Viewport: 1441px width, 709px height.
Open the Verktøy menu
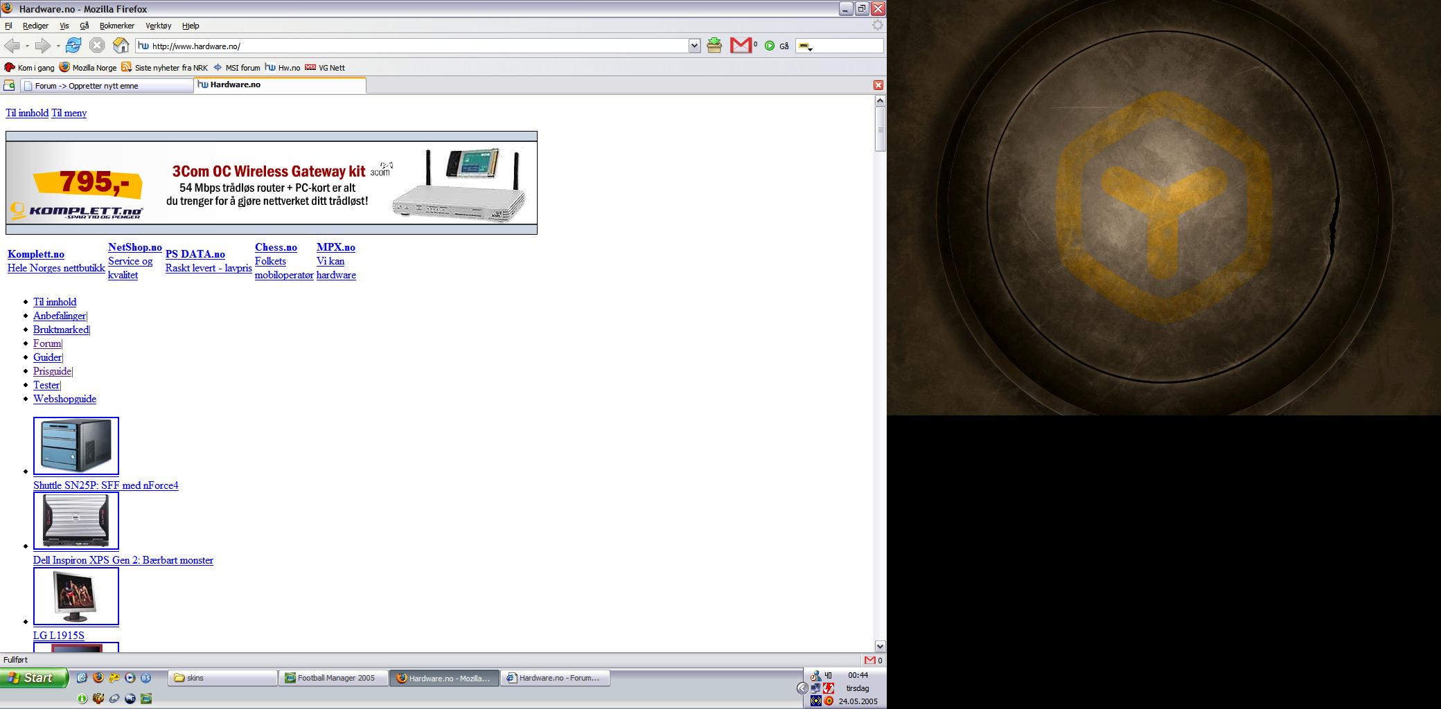(x=158, y=26)
